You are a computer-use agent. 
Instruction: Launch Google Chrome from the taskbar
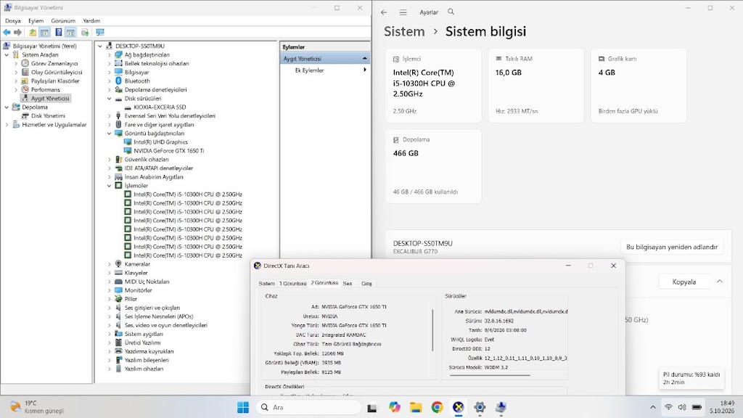point(437,407)
